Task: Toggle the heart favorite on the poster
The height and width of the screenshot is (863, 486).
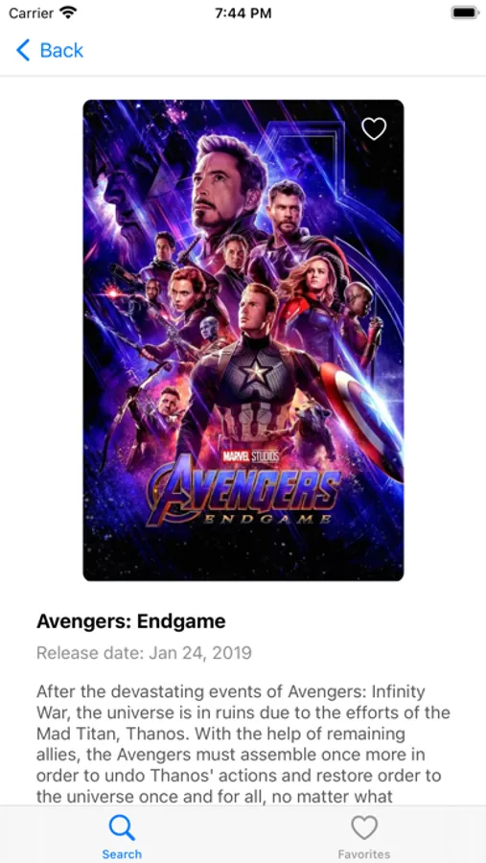Action: (374, 128)
